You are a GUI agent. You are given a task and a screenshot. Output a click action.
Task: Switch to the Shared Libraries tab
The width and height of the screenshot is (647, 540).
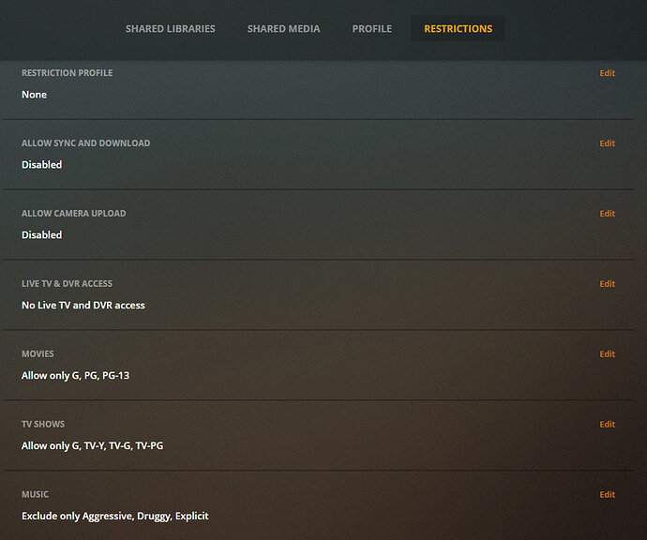(171, 29)
